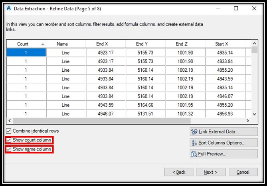Viewport: 267px width, 186px height.
Task: Click the Sort Columns Options A-Z icon
Action: click(194, 143)
